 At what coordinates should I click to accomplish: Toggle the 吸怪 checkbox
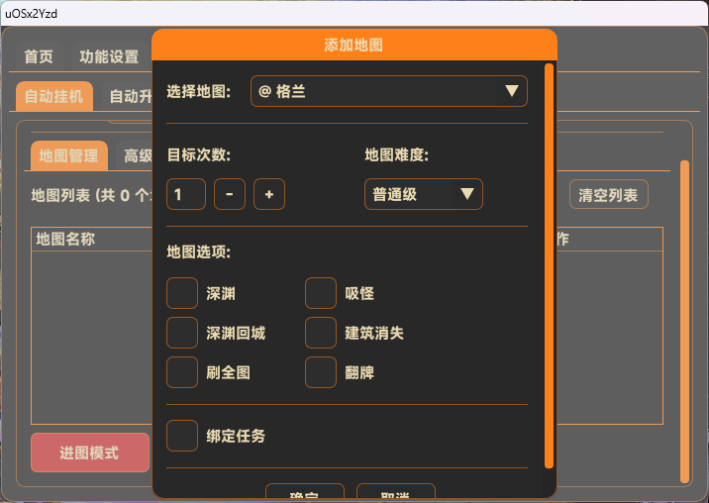pyautogui.click(x=321, y=294)
